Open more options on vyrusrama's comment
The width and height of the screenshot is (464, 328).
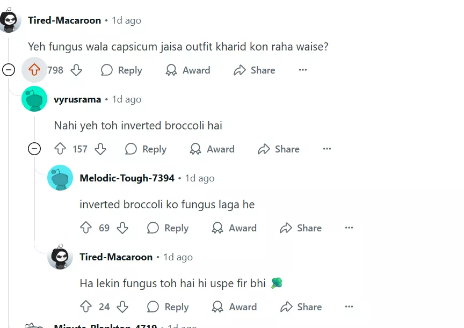click(327, 149)
